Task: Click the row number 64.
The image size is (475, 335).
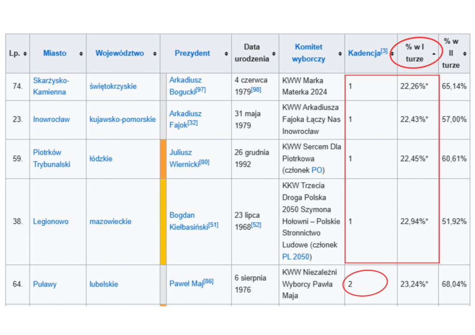Action: click(x=18, y=284)
